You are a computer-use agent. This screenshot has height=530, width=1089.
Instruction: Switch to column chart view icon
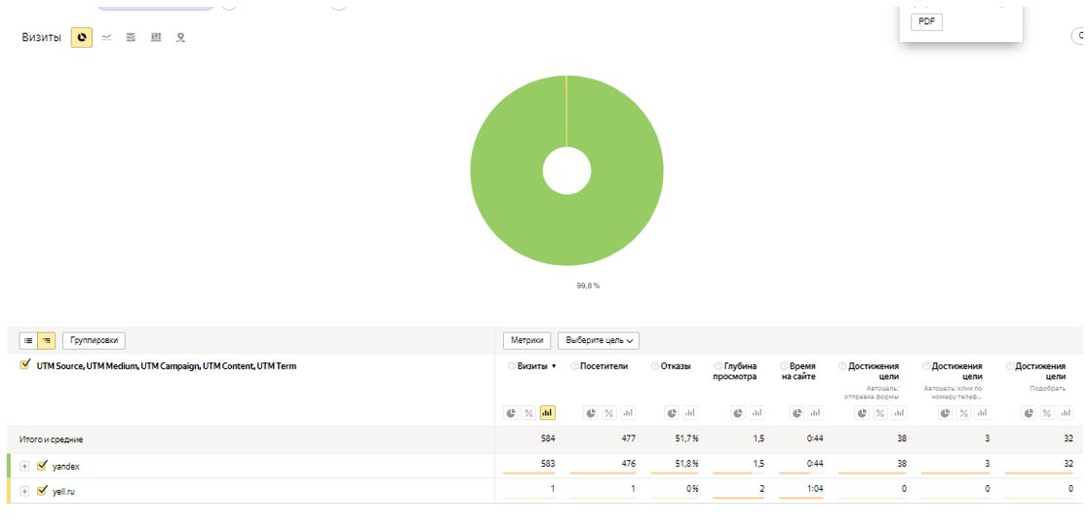point(156,37)
